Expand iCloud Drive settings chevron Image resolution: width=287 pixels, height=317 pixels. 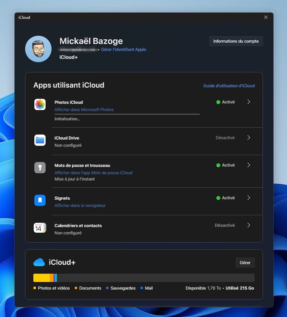tap(249, 138)
